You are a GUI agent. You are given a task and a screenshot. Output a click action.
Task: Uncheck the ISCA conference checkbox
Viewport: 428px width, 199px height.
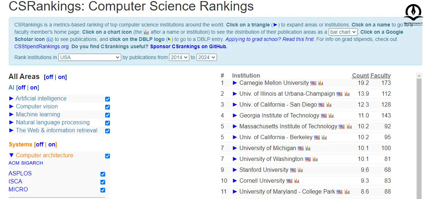point(103,182)
